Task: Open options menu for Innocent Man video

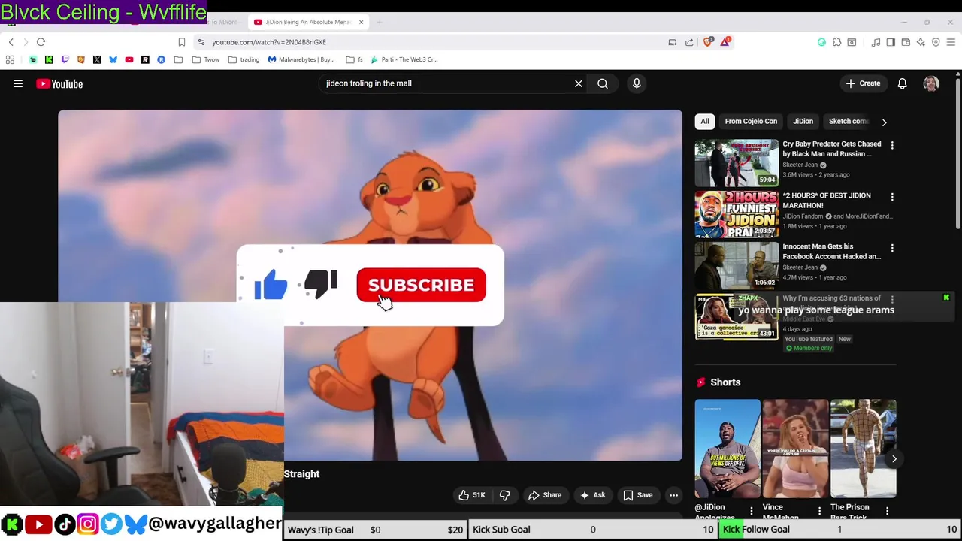Action: 892,248
